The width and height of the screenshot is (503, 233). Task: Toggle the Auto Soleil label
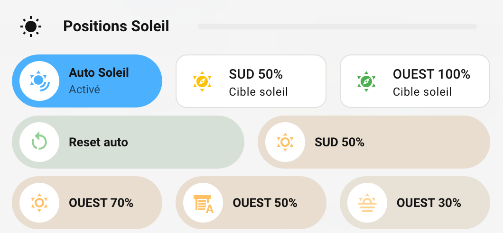click(x=99, y=73)
